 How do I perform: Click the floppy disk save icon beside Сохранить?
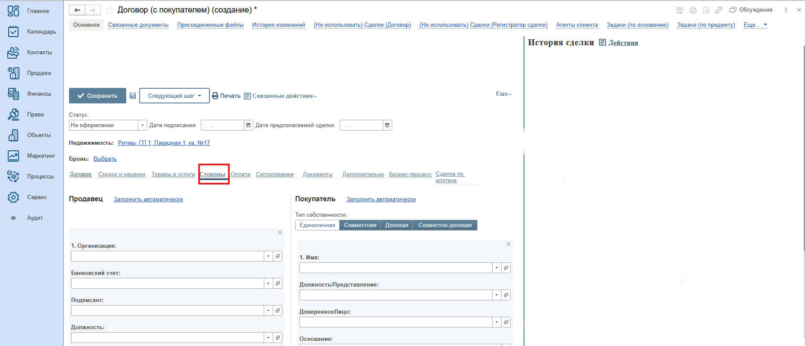click(133, 96)
